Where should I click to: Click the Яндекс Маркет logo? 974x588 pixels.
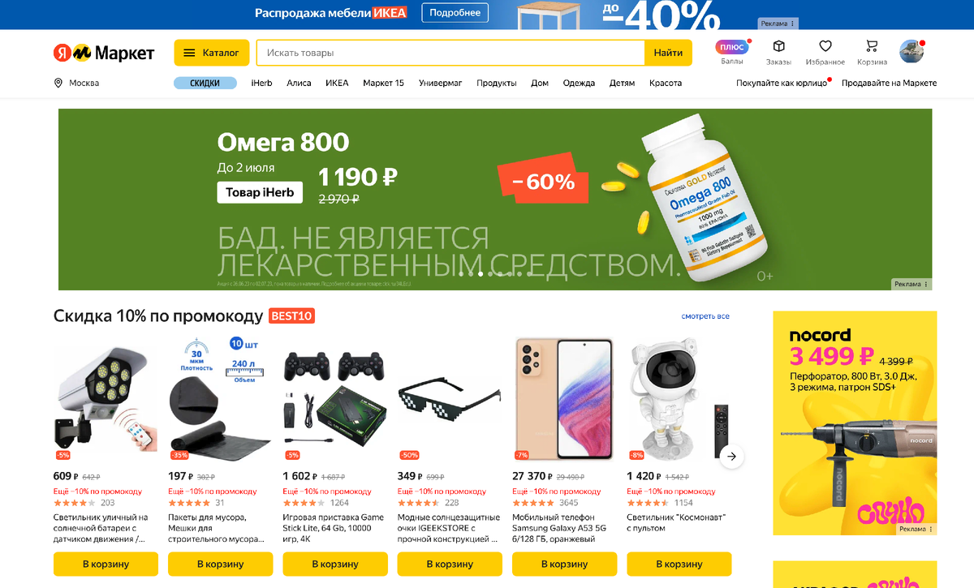104,53
